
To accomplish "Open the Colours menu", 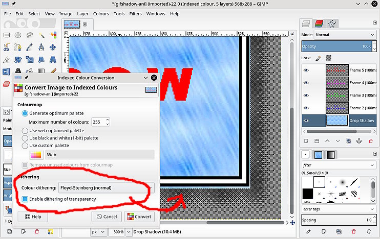I will [101, 14].
